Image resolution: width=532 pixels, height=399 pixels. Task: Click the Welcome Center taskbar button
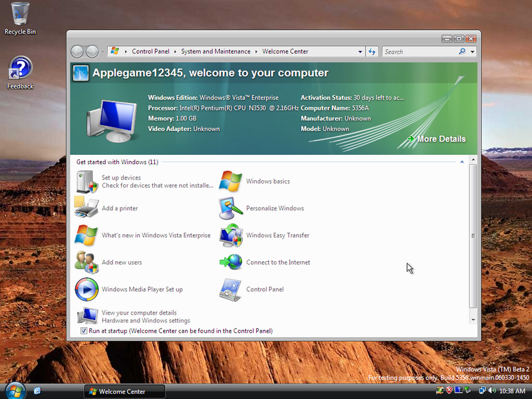124,391
